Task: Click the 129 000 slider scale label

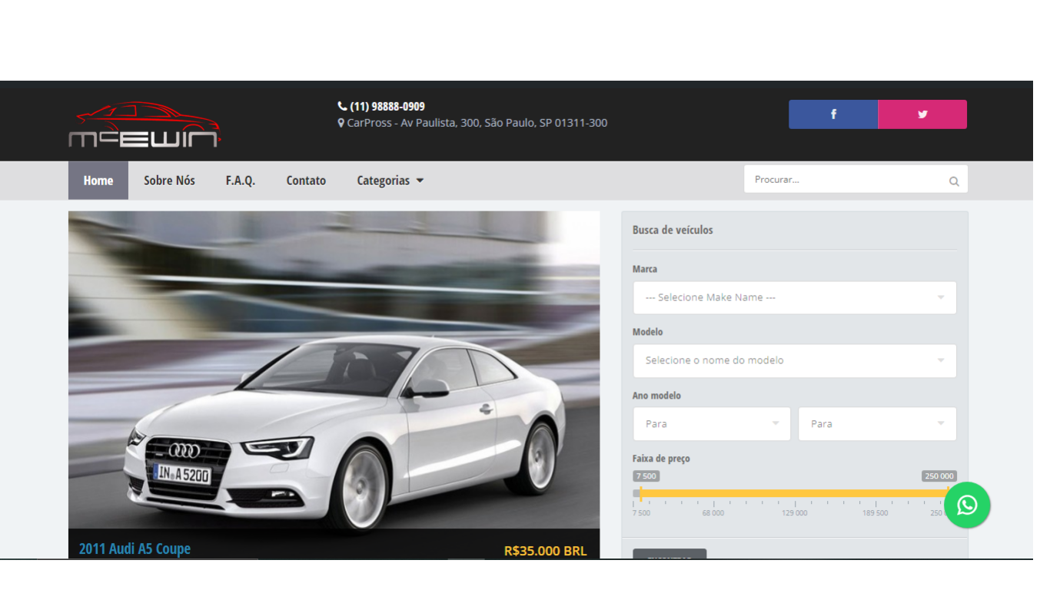Action: (x=795, y=512)
